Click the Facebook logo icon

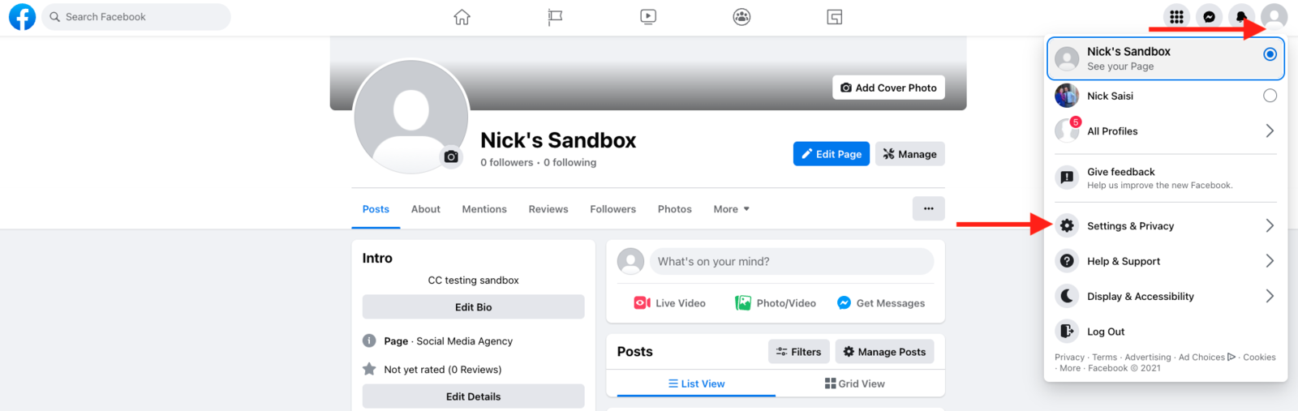pos(22,17)
